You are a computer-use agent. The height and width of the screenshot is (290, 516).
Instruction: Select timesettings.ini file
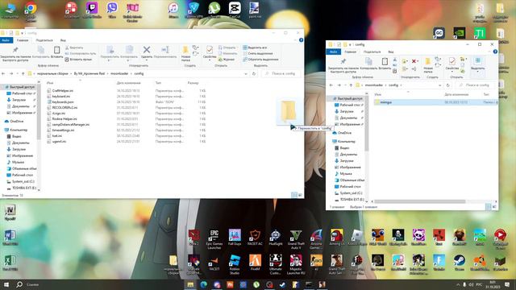point(63,130)
